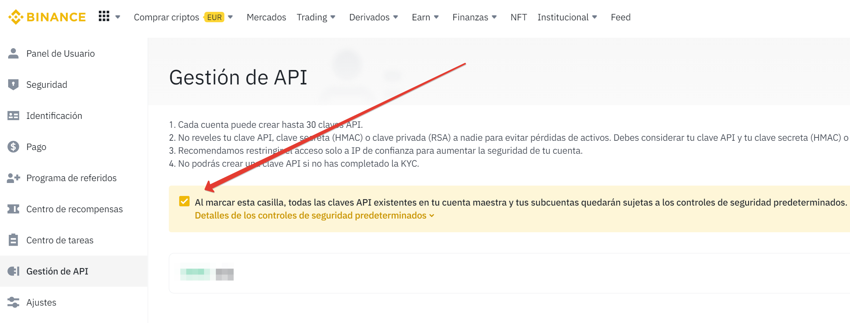Viewport: 850px width, 323px height.
Task: Open Panel de Usuario in sidebar
Action: 60,53
